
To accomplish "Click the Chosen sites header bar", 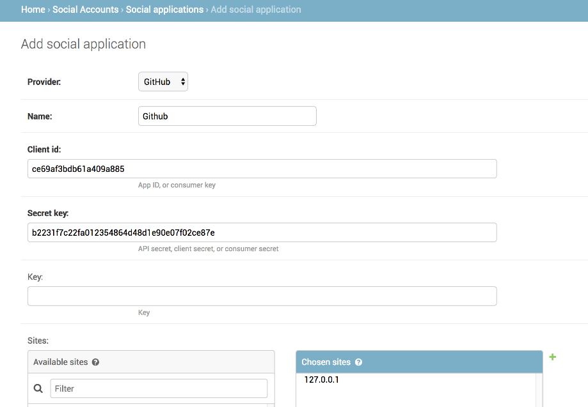I will coord(419,362).
